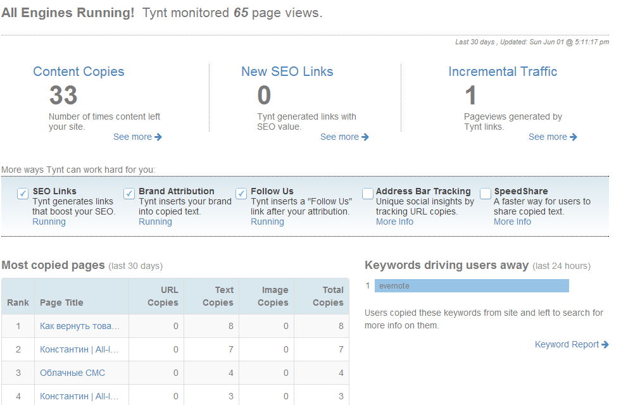Viewport: 621px width, 405px height.
Task: Click arrow icon beside New SEO Links See more
Action: pos(365,137)
